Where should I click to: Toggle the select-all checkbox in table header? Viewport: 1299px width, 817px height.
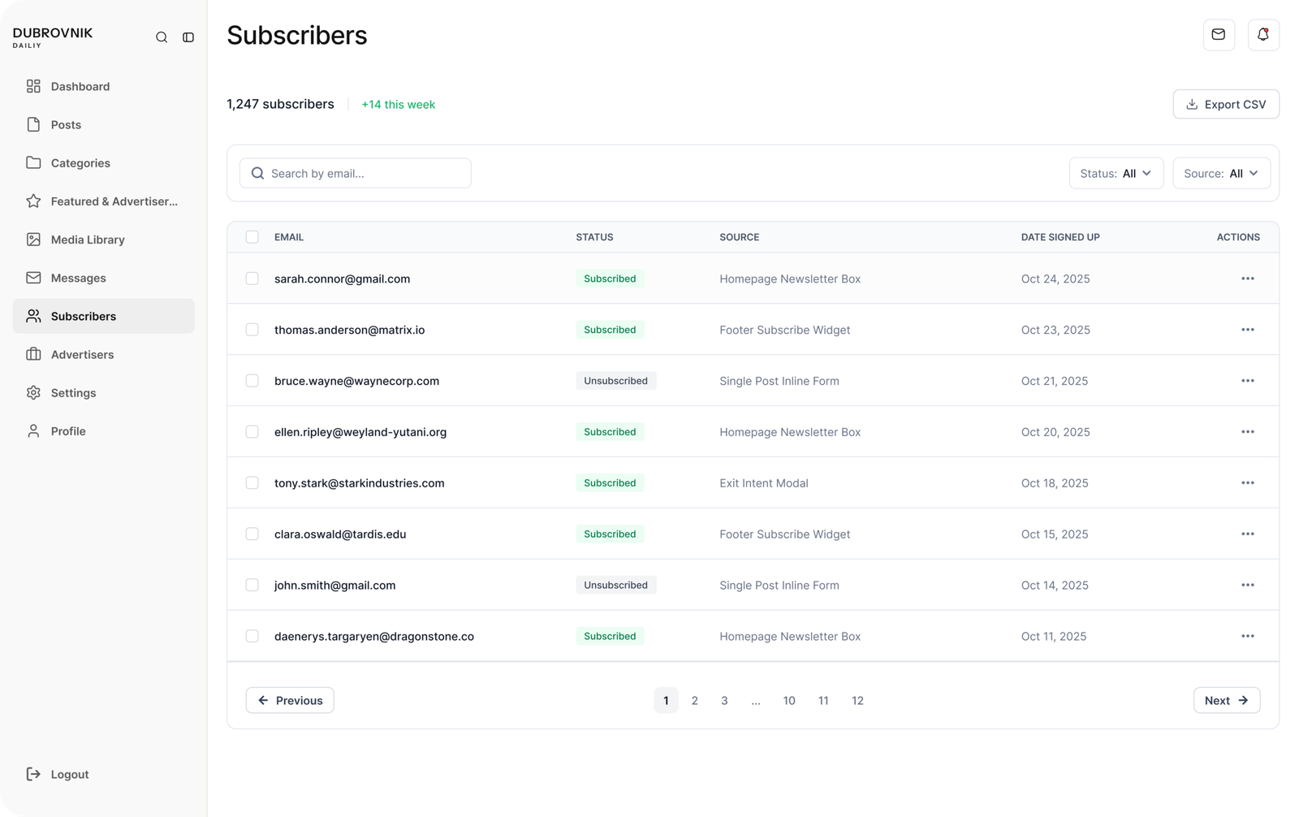click(x=252, y=237)
